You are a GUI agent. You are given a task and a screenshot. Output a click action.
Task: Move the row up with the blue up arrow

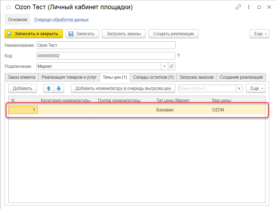(49, 88)
